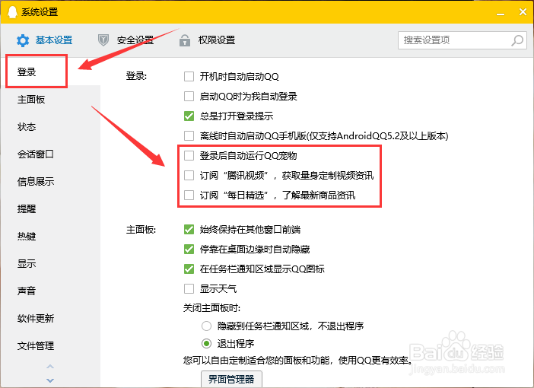Uncheck 在任务栏通知区域显示QQ图标

(x=189, y=269)
